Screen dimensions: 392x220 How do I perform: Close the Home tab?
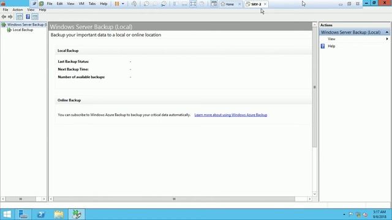pos(239,4)
